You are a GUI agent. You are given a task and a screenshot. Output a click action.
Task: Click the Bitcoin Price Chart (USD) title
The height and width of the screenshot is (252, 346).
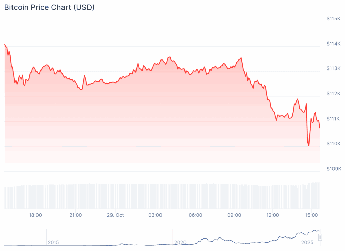pyautogui.click(x=49, y=7)
